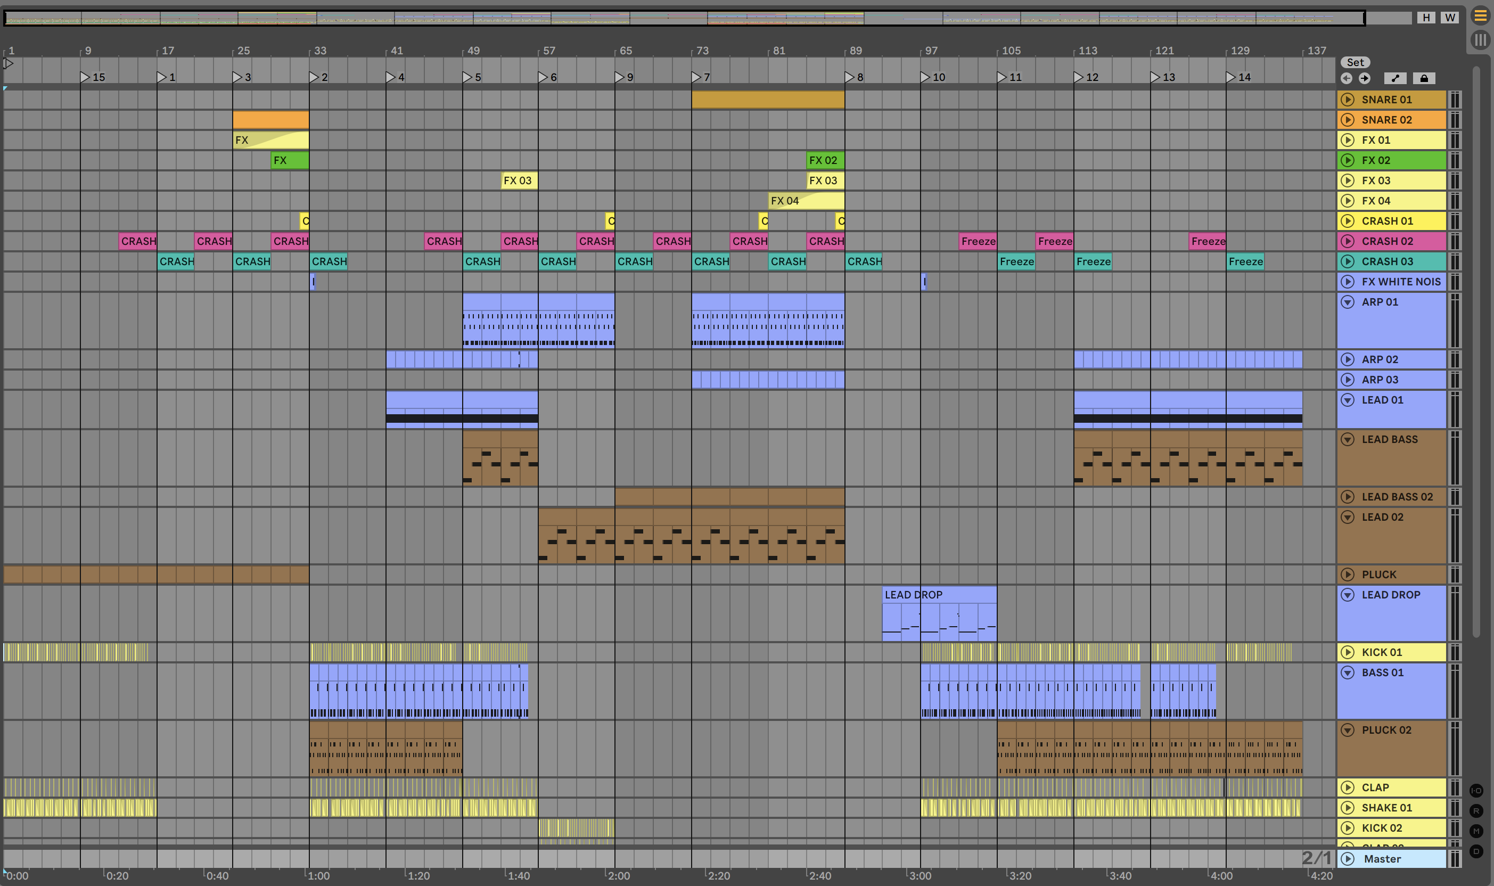Select the CRASH 03 track header
The height and width of the screenshot is (886, 1494).
tap(1397, 261)
